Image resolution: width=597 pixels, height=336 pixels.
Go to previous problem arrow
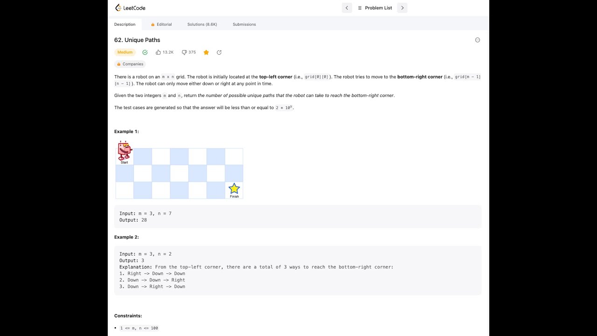tap(347, 8)
